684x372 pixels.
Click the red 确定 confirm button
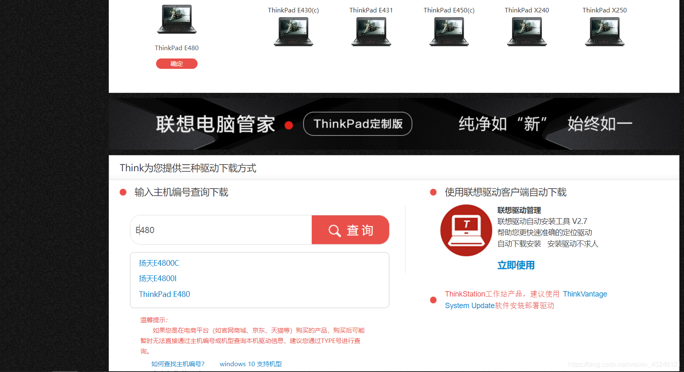point(177,63)
